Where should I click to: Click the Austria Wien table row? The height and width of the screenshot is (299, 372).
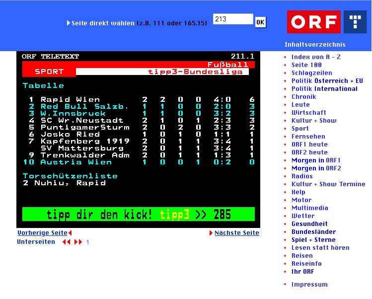click(139, 162)
